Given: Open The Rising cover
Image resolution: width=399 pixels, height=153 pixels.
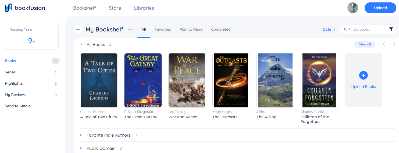Looking at the screenshot, I should coord(275,80).
